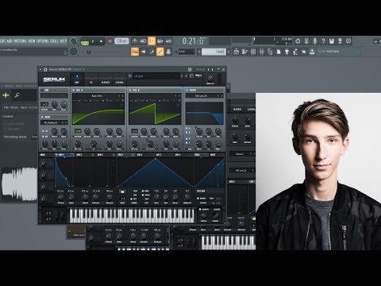Click the download arrow icon in toolbar
The image size is (381, 286).
tap(312, 52)
